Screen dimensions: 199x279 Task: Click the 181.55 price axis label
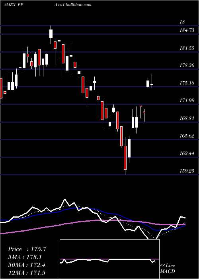pos(187,48)
